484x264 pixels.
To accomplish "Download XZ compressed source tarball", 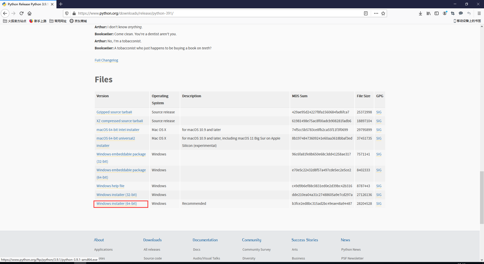I will coord(119,121).
